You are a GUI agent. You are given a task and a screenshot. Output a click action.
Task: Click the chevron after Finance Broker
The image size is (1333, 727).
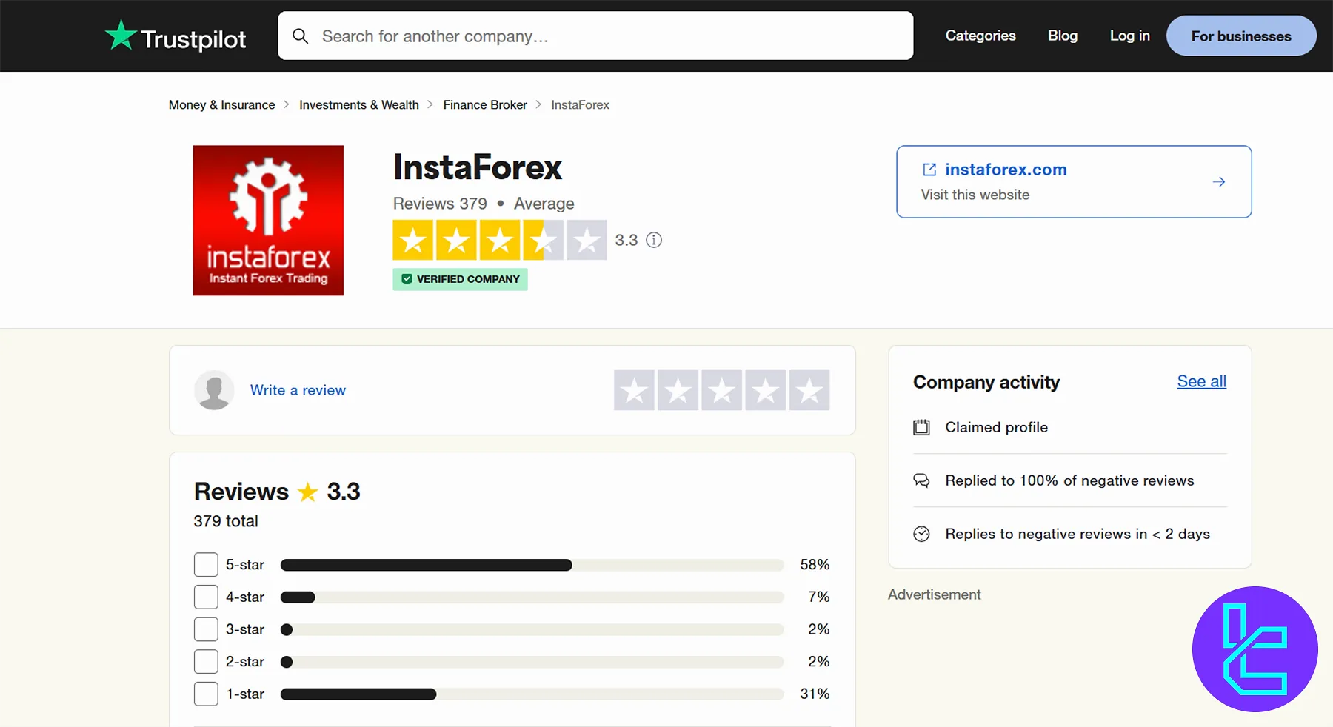click(538, 104)
